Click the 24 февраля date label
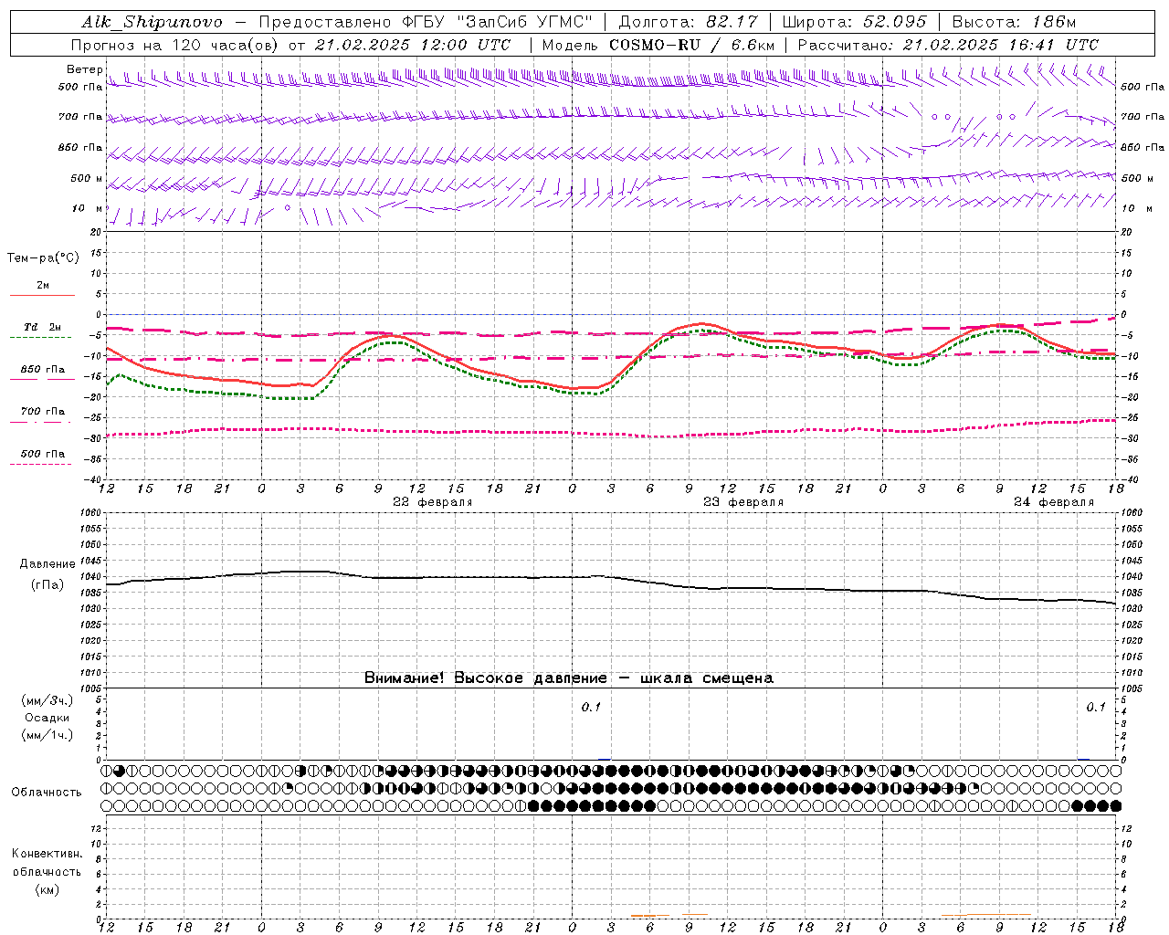This screenshot has width=1169, height=935. pos(1054,502)
